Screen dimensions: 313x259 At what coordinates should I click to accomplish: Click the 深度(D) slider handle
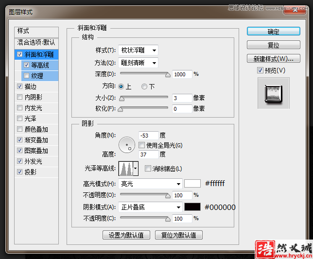click(x=168, y=75)
